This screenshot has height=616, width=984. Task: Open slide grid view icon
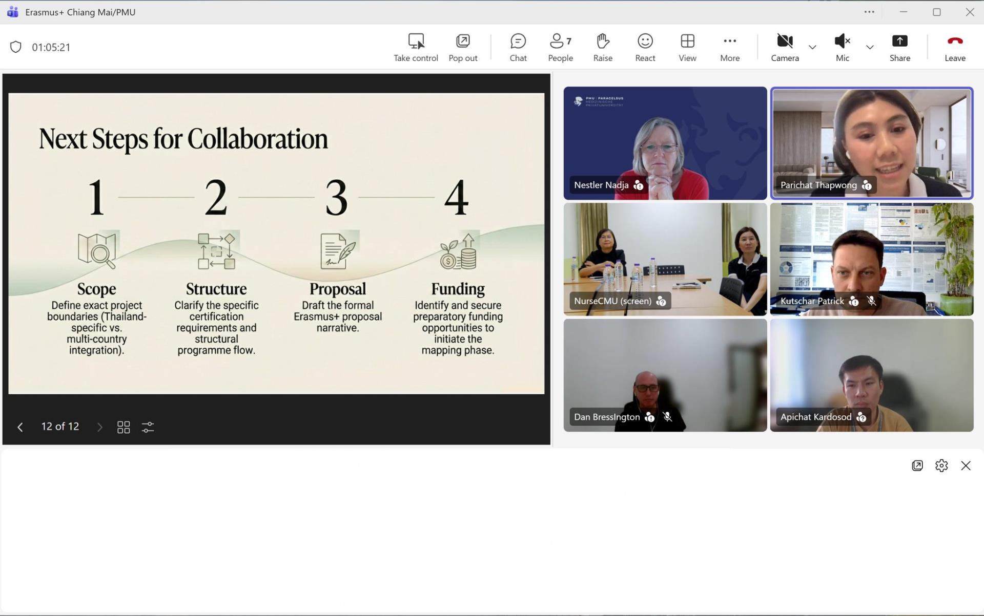click(x=124, y=427)
